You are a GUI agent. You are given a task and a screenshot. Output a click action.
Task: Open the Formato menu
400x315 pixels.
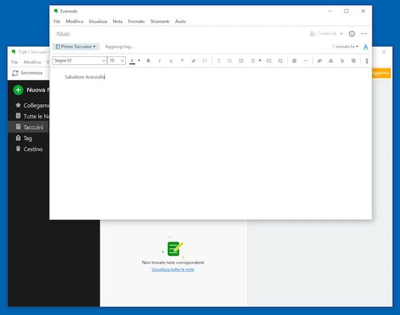(x=136, y=22)
